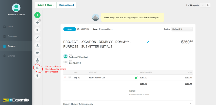The height and width of the screenshot is (105, 216).
Task: Download the report as PDF
Action: click(x=37, y=60)
